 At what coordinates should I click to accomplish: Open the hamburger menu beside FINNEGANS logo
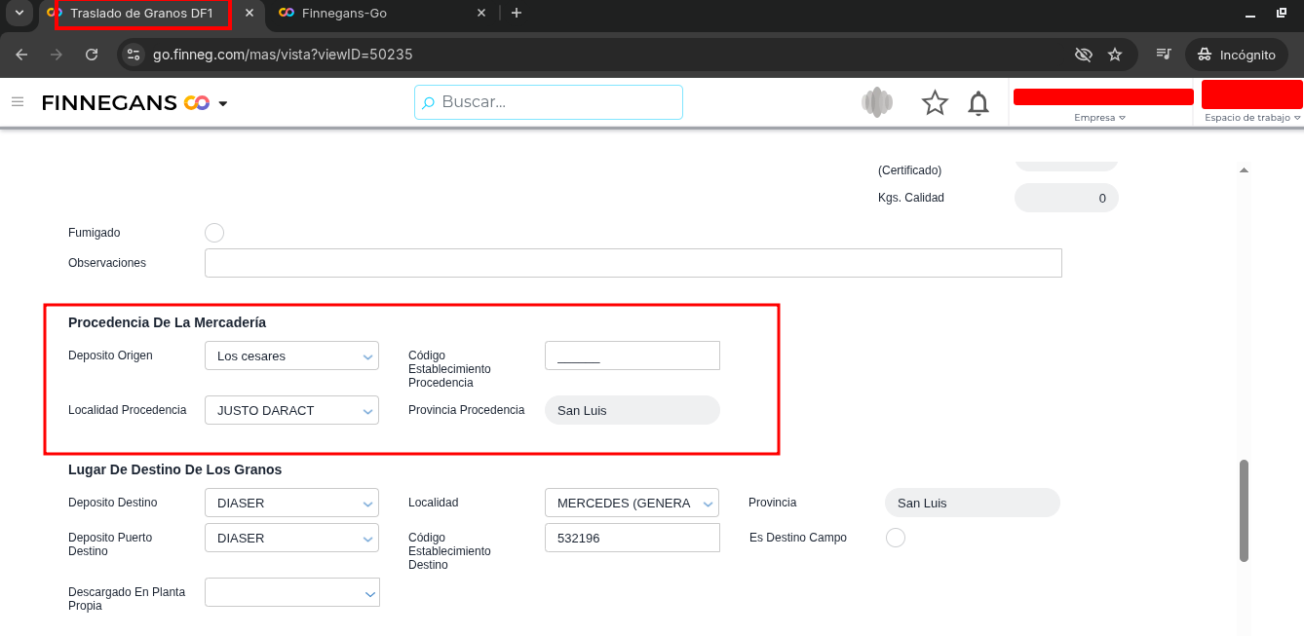pyautogui.click(x=17, y=102)
